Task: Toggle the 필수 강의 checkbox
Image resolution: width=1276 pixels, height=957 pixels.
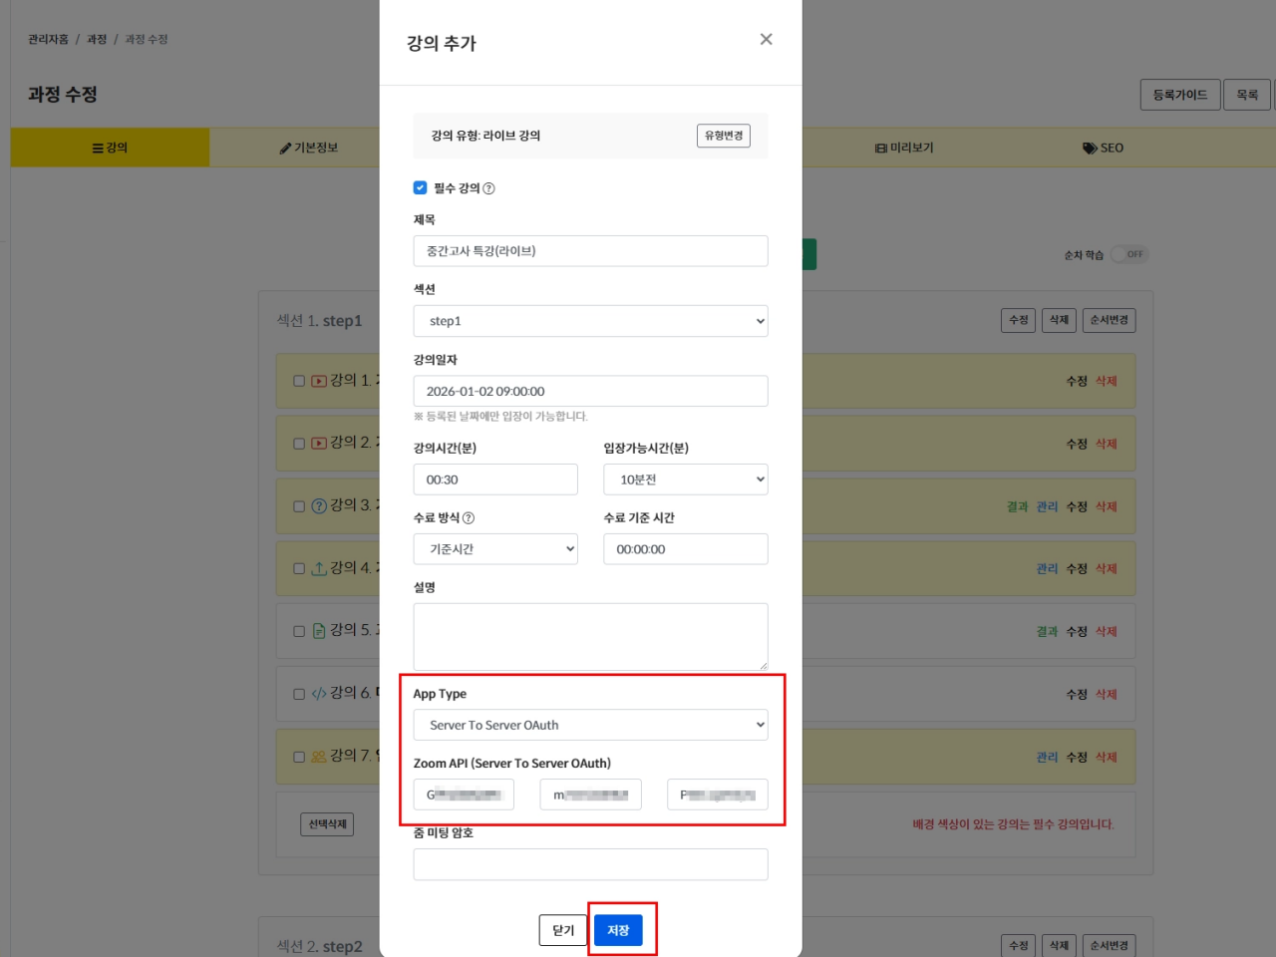Action: point(420,187)
